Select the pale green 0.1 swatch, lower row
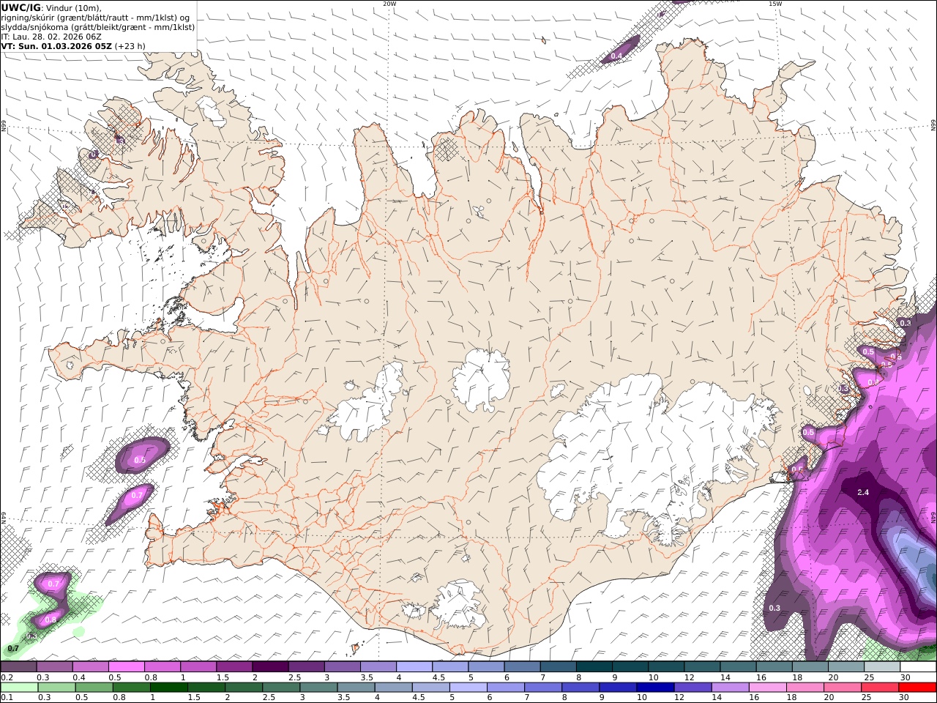937x703 pixels. pyautogui.click(x=19, y=687)
